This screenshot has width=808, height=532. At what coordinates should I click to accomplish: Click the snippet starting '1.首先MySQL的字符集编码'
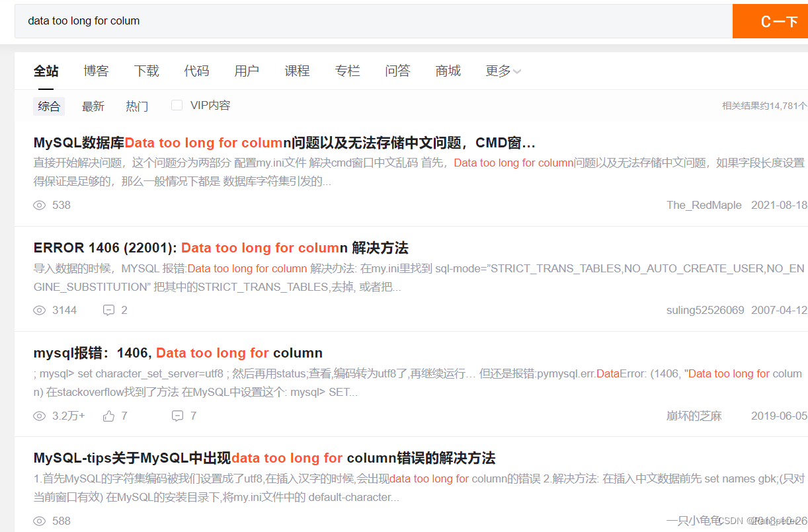pos(419,488)
